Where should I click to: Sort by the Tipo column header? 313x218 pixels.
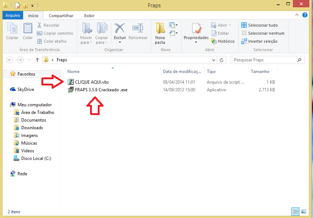click(x=211, y=72)
